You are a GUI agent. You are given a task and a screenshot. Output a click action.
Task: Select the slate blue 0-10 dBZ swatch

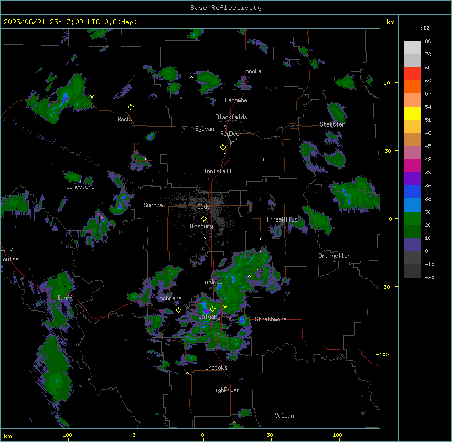[x=412, y=245]
